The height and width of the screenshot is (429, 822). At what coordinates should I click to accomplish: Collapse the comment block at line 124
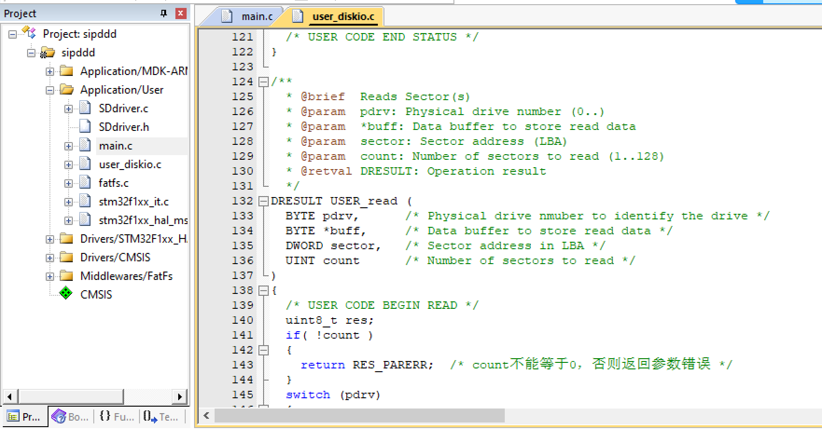click(x=264, y=82)
